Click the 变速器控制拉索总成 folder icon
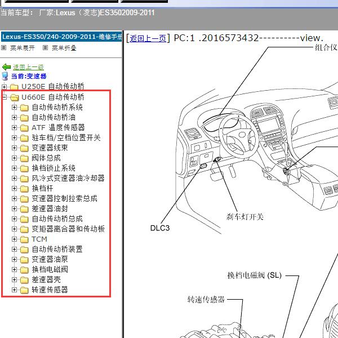 click(x=24, y=198)
